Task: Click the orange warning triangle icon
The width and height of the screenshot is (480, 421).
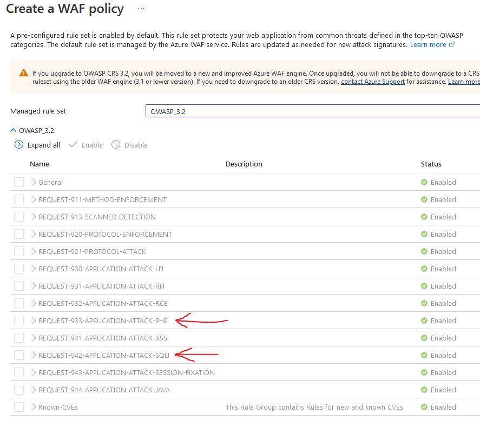Action: pyautogui.click(x=24, y=73)
